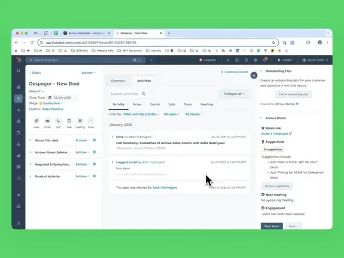This screenshot has width=344, height=258.
Task: Open the calling phone icon in header
Action: click(x=228, y=60)
